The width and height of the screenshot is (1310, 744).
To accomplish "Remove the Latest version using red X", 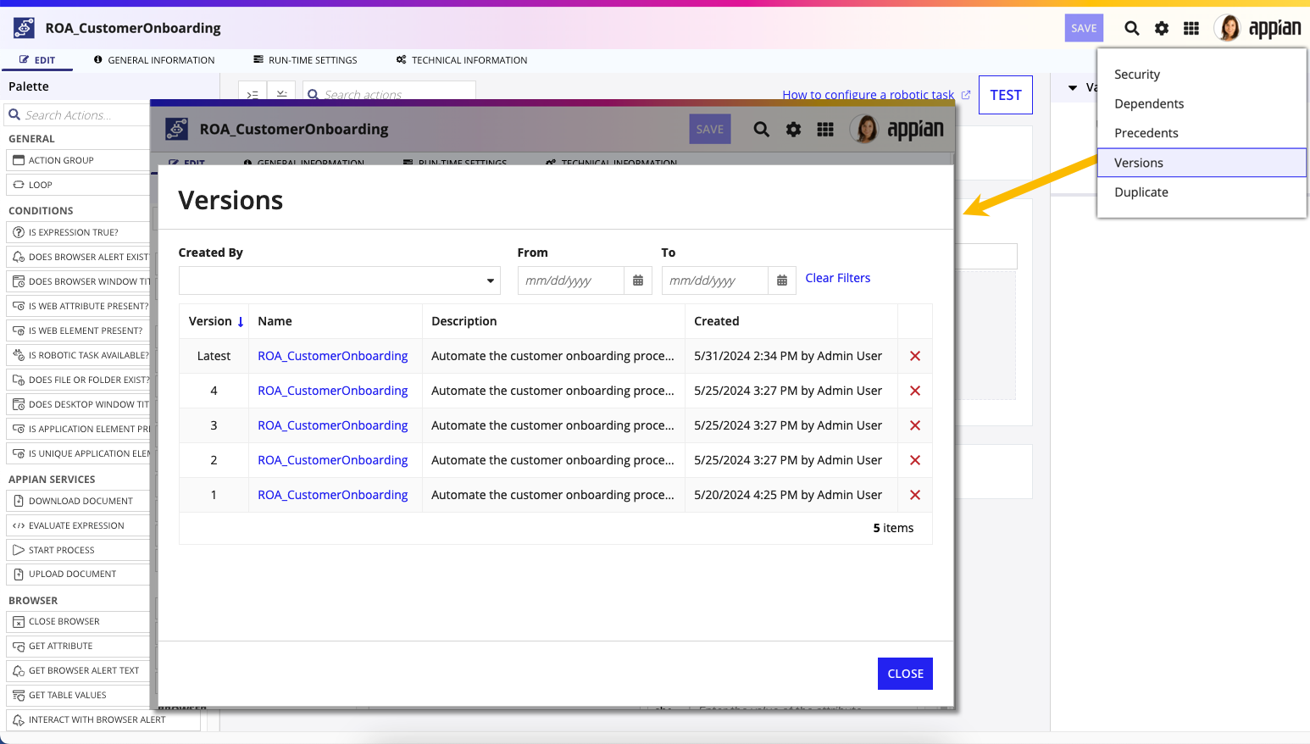I will click(915, 356).
